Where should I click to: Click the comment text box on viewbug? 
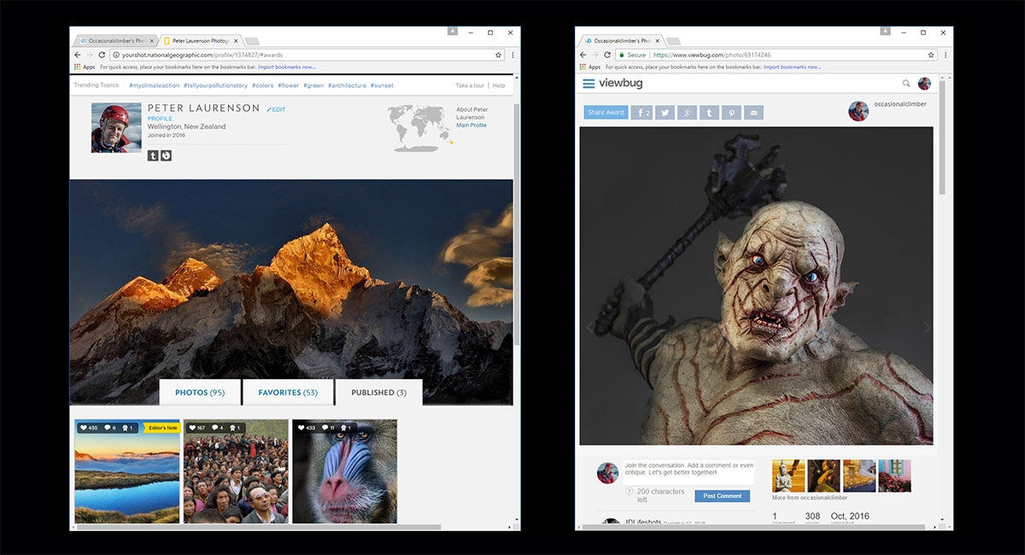pos(688,472)
